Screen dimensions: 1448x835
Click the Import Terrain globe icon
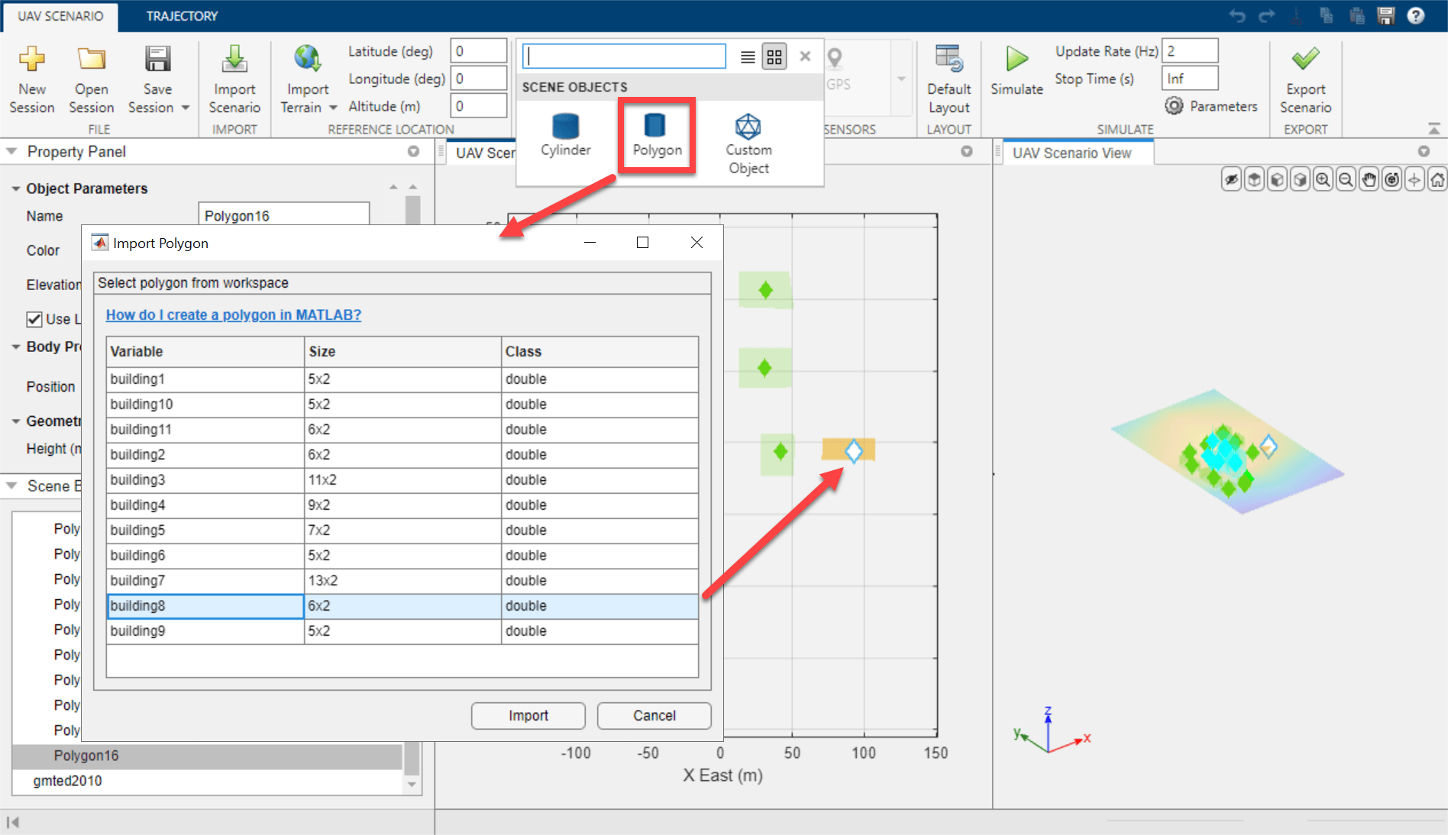click(307, 59)
